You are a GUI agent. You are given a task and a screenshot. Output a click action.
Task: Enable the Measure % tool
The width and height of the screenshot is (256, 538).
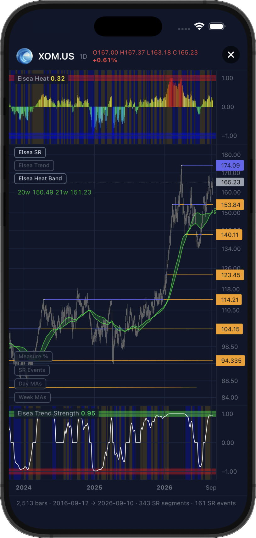pyautogui.click(x=33, y=356)
